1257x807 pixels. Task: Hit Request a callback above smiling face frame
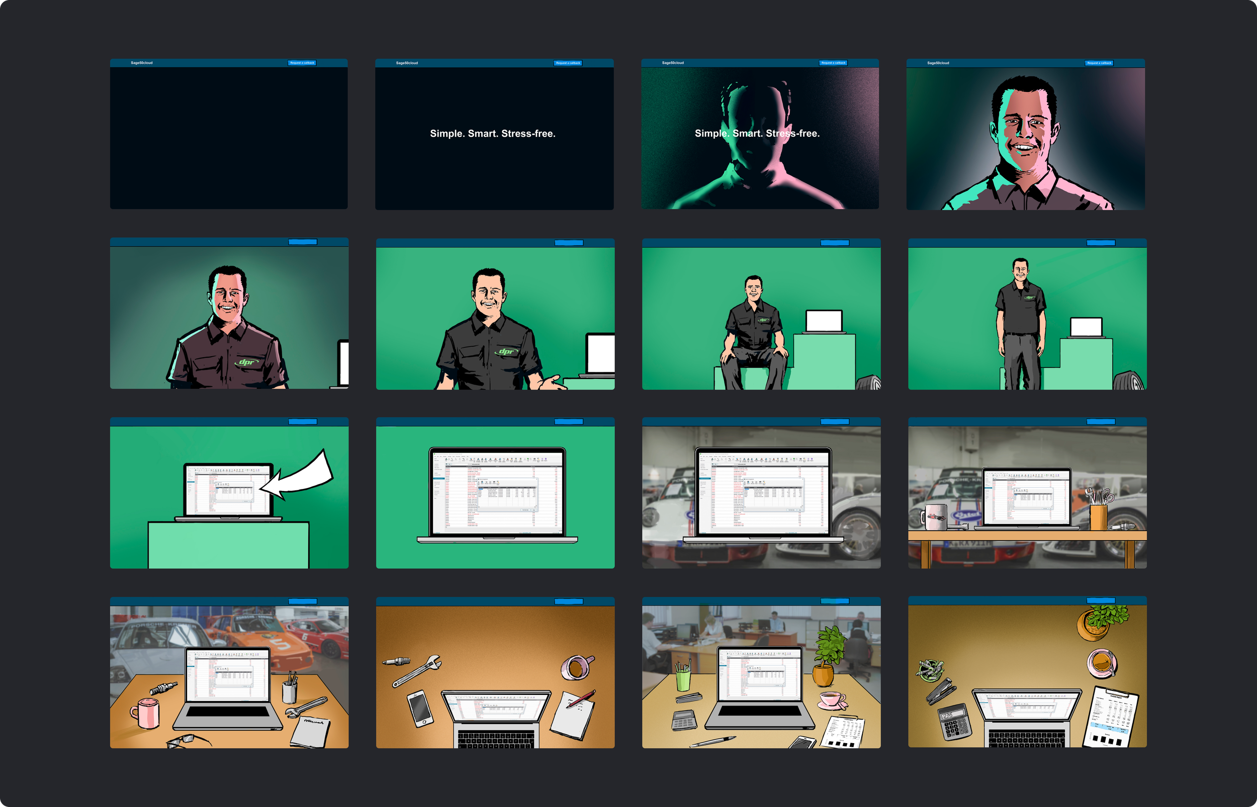(1099, 63)
